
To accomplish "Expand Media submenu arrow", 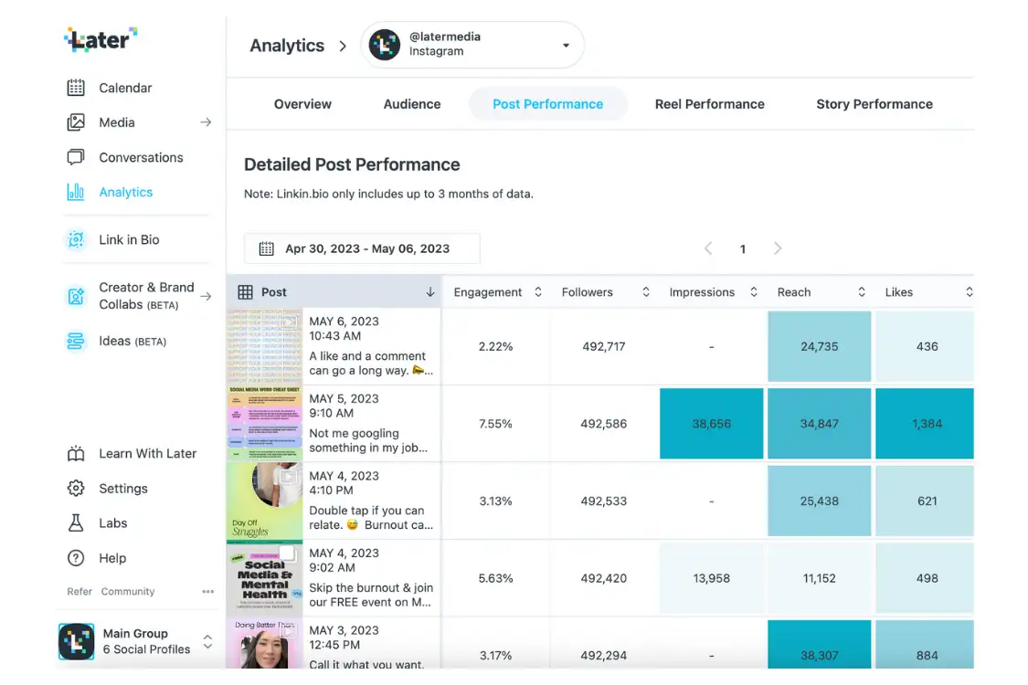I will 206,122.
